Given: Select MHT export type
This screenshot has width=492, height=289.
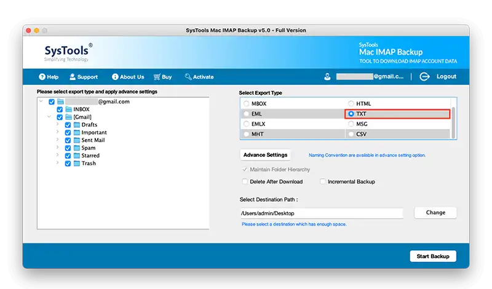Looking at the screenshot, I should pos(247,134).
